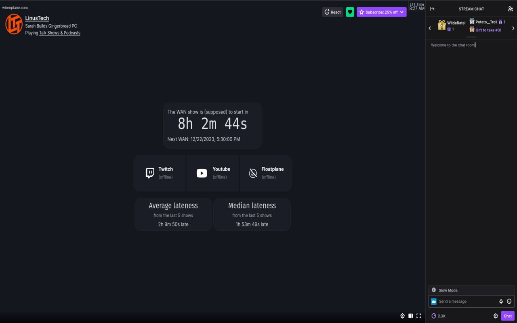Open the emote picker in chat
517x323 pixels.
tap(509, 301)
